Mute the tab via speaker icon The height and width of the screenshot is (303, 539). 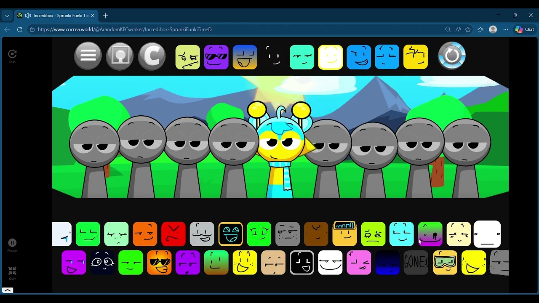28,16
